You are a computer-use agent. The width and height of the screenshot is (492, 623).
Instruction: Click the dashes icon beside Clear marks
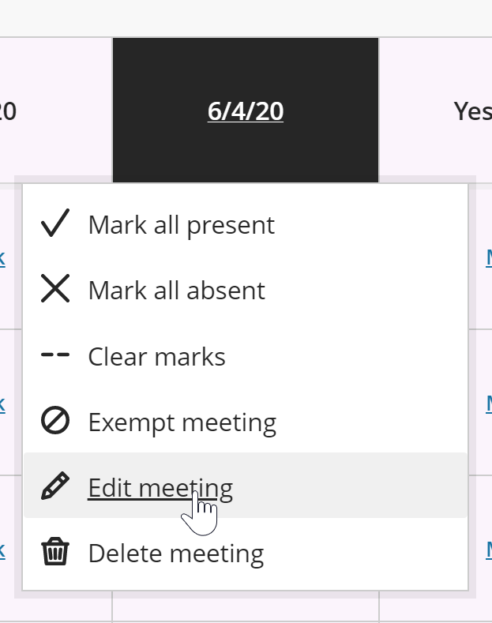(x=54, y=356)
